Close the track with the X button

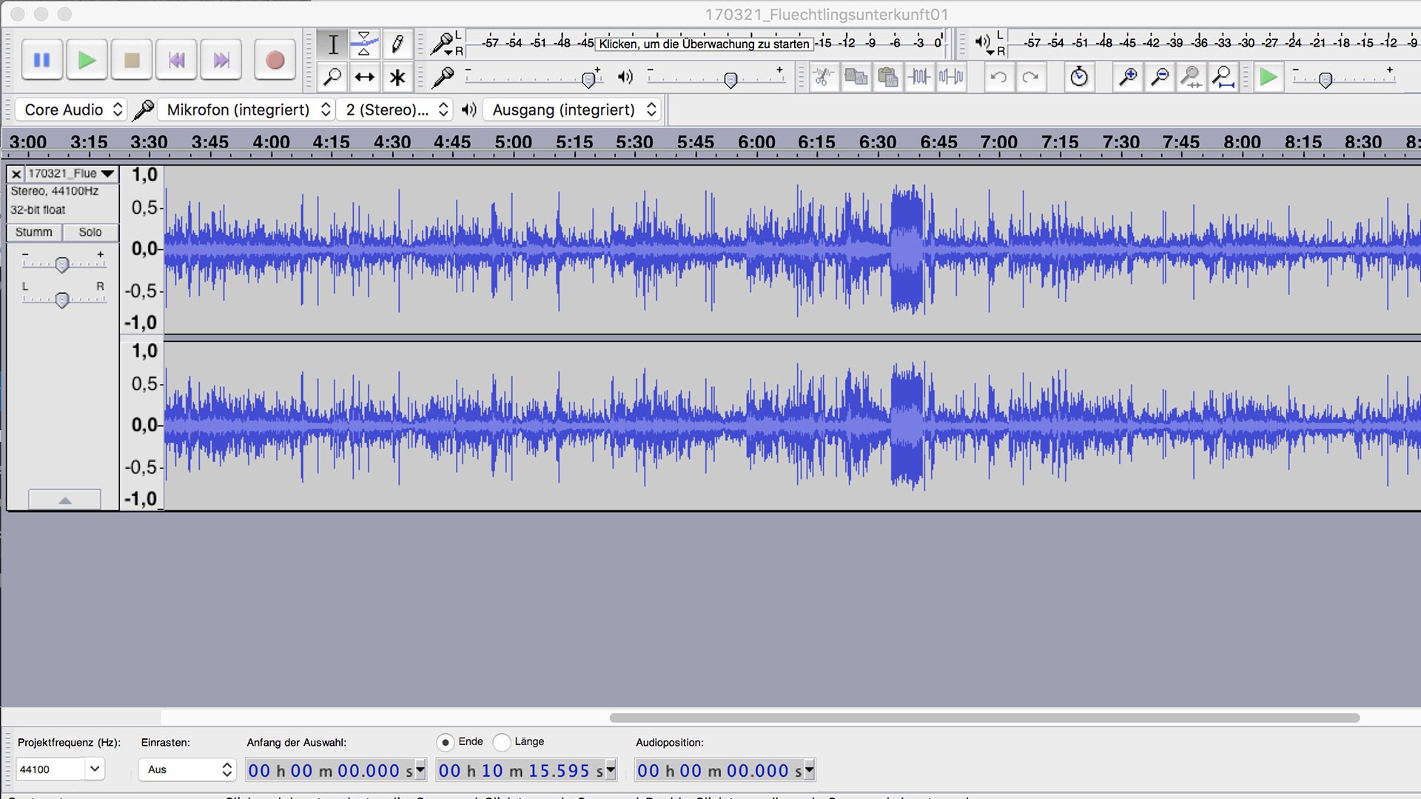pyautogui.click(x=16, y=174)
